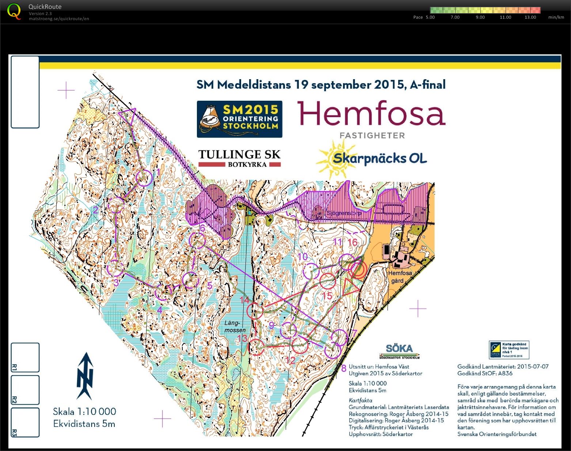Click the "Sjögrenstorp" map label
Viewport: 571px width, 451px height.
tap(344, 213)
